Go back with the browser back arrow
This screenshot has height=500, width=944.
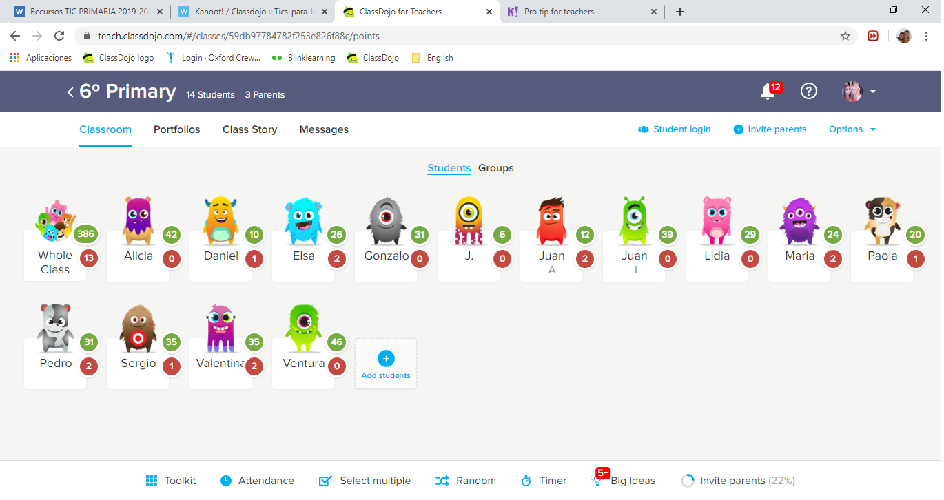tap(15, 36)
